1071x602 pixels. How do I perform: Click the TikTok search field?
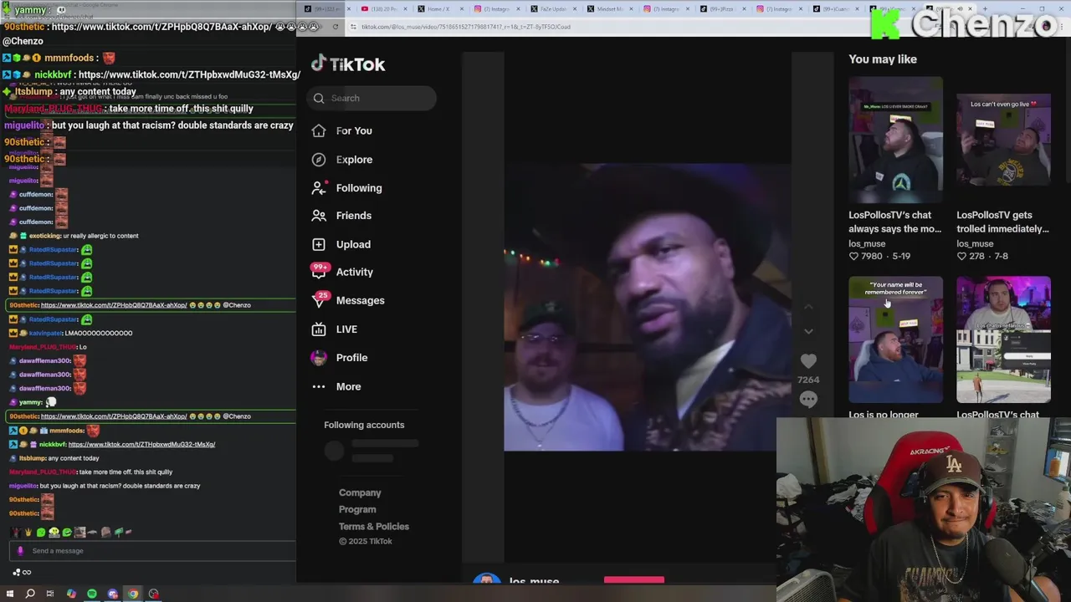(372, 98)
